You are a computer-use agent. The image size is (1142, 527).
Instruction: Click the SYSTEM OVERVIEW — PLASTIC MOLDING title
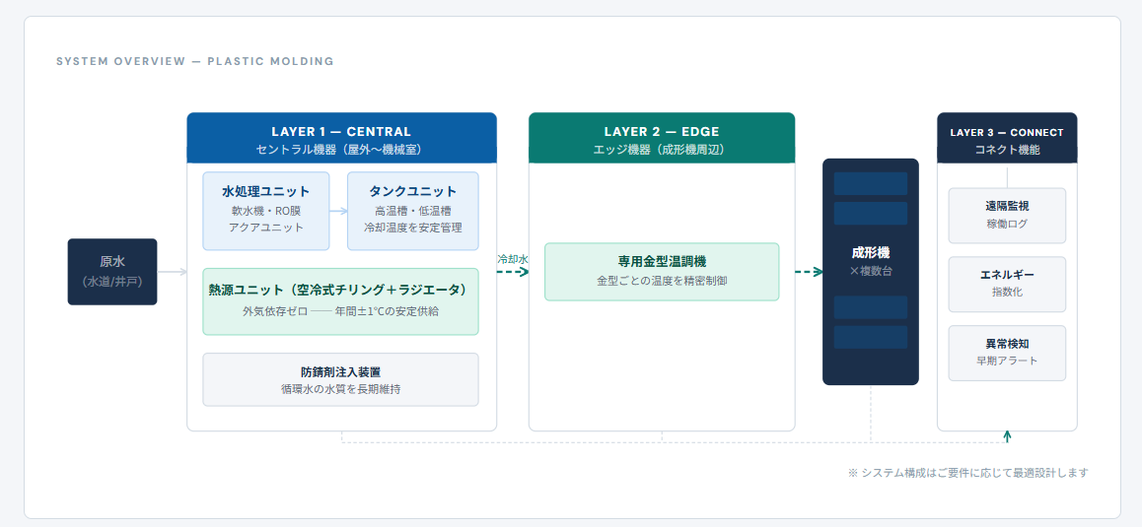195,61
